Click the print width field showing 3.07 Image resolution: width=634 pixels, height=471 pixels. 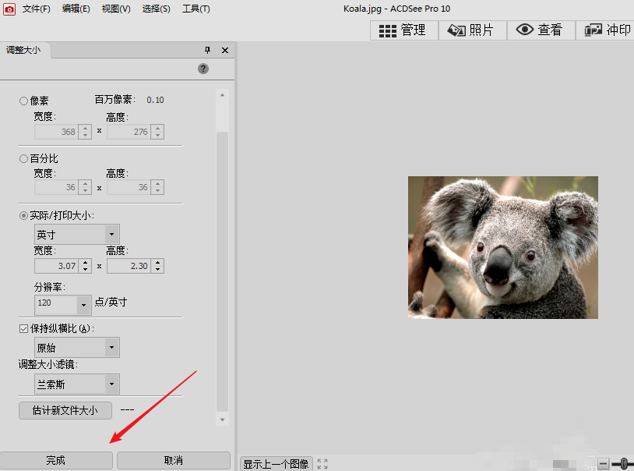[x=56, y=266]
